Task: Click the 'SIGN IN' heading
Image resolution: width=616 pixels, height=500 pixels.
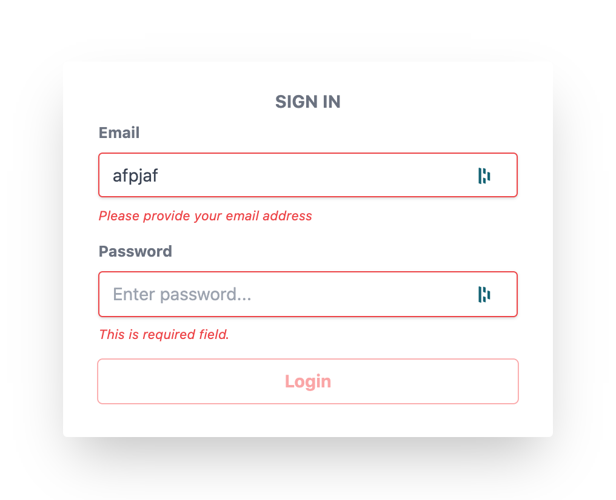Action: (307, 102)
